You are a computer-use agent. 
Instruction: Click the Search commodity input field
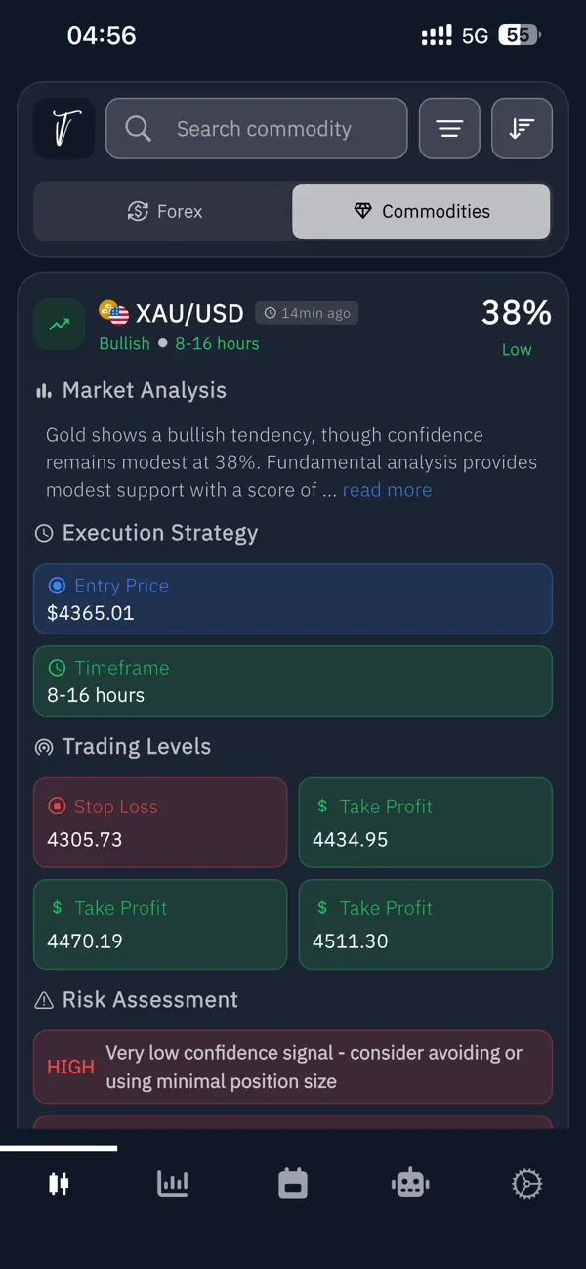click(x=256, y=128)
